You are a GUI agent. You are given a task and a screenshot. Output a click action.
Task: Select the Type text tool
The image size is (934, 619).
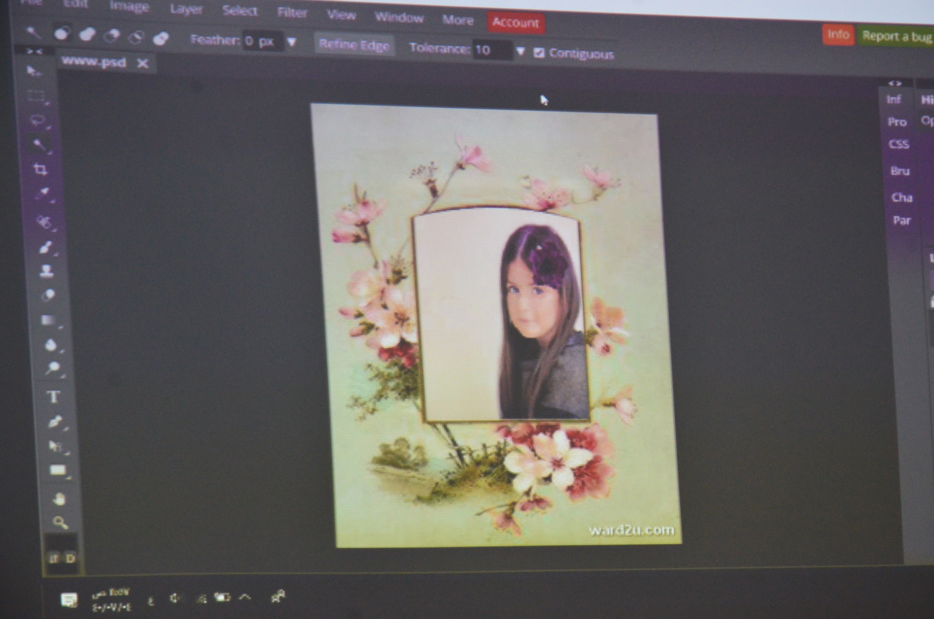(53, 397)
